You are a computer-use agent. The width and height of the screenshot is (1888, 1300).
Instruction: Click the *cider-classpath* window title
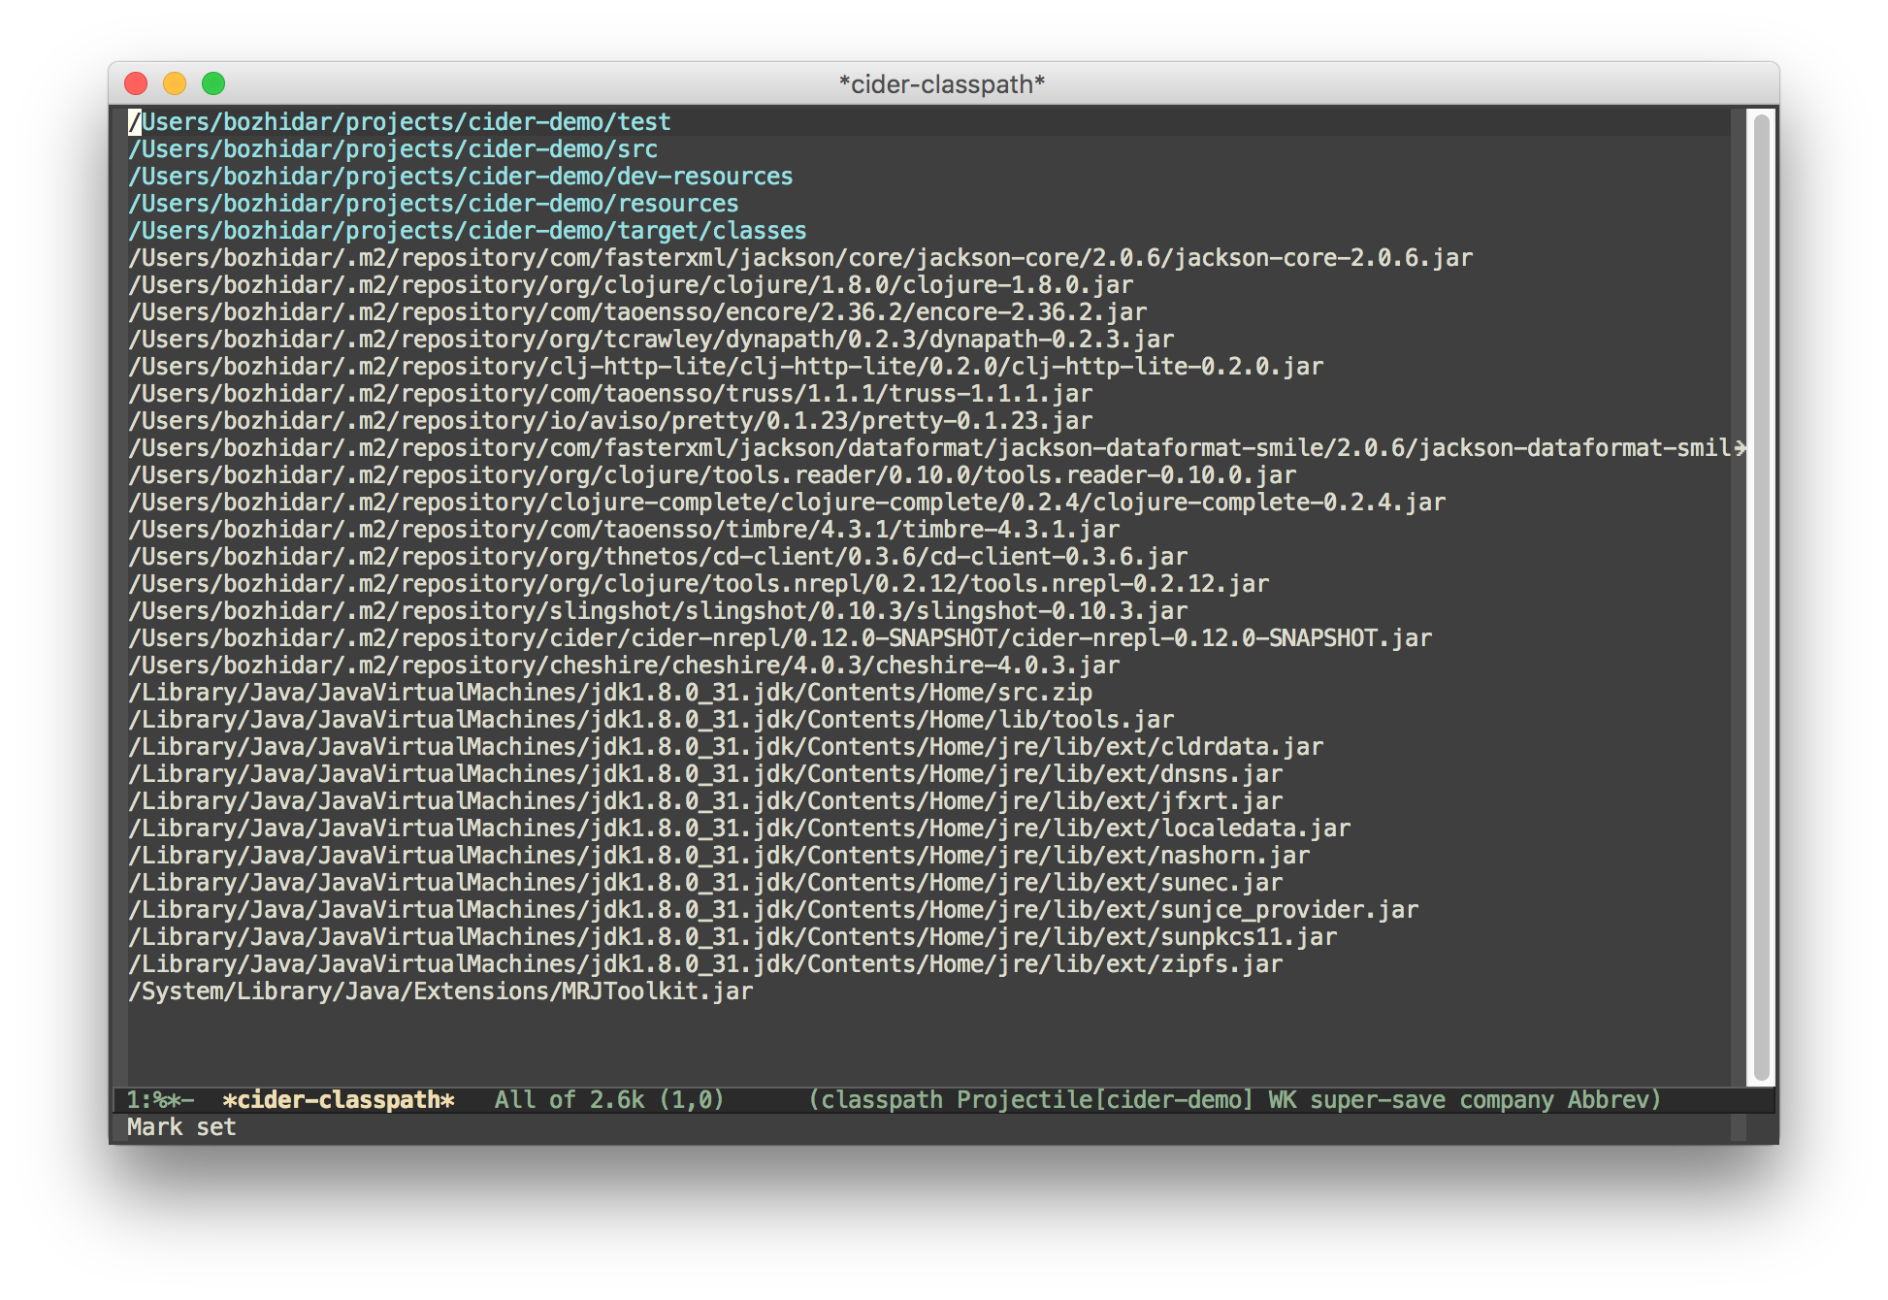click(x=943, y=82)
